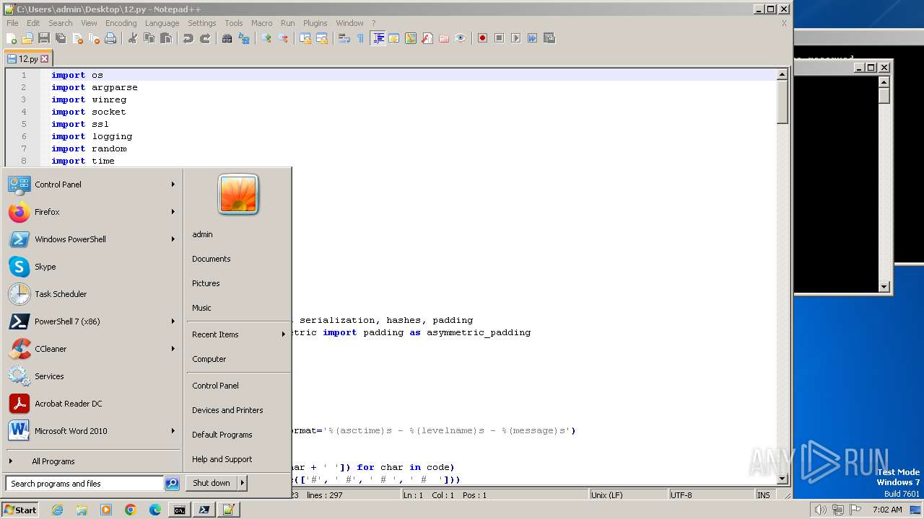
Task: Click the Playback macro icon
Action: (x=516, y=38)
